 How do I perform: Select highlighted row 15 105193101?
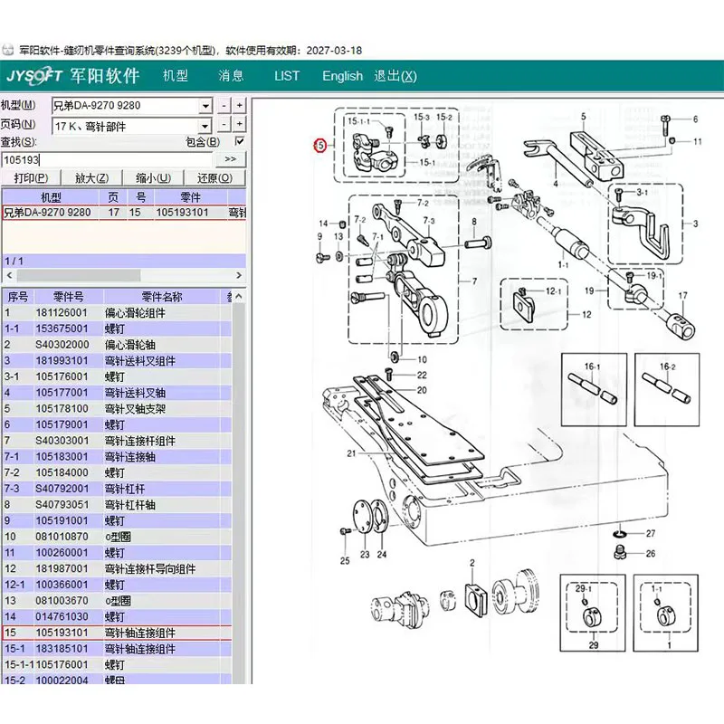[x=117, y=633]
